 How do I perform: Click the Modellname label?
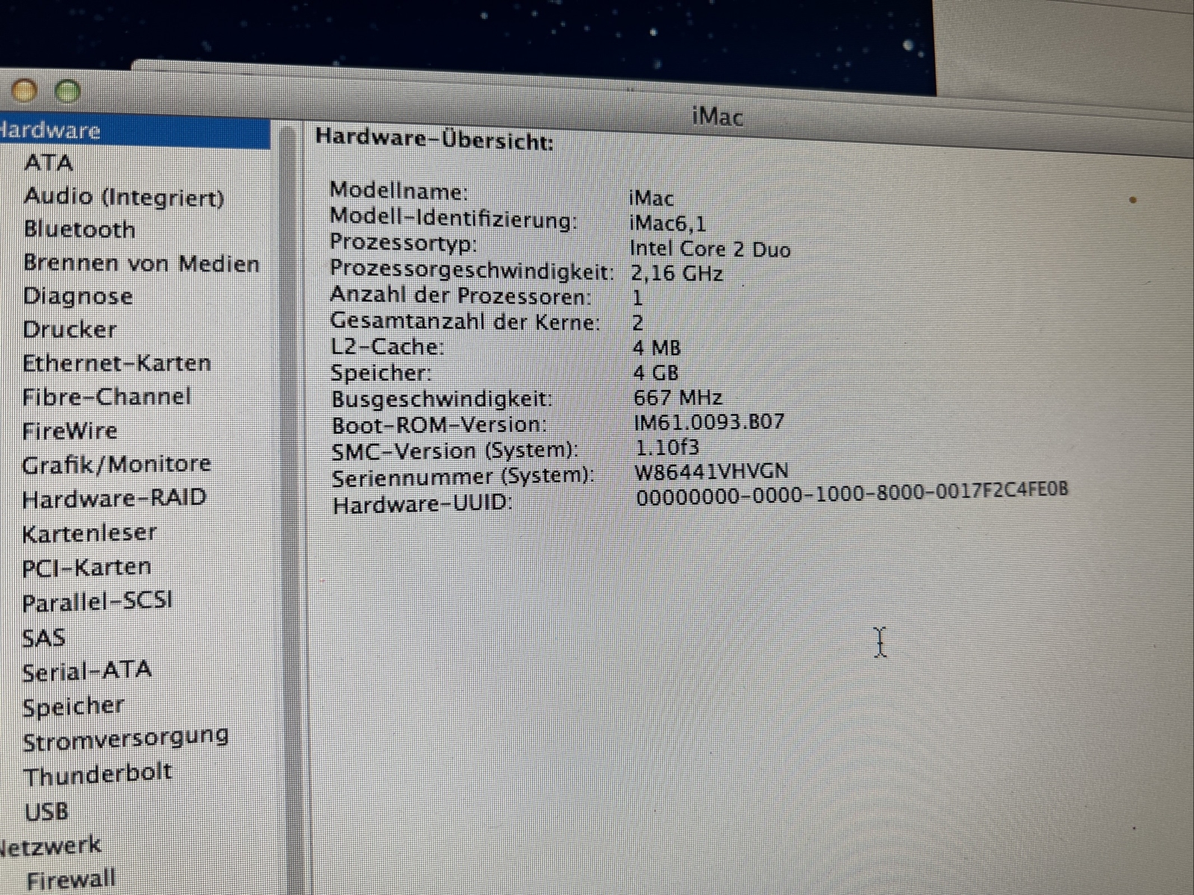(399, 191)
